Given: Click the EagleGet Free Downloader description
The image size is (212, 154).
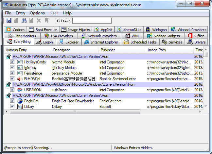Looking at the screenshot, I should (73, 101).
